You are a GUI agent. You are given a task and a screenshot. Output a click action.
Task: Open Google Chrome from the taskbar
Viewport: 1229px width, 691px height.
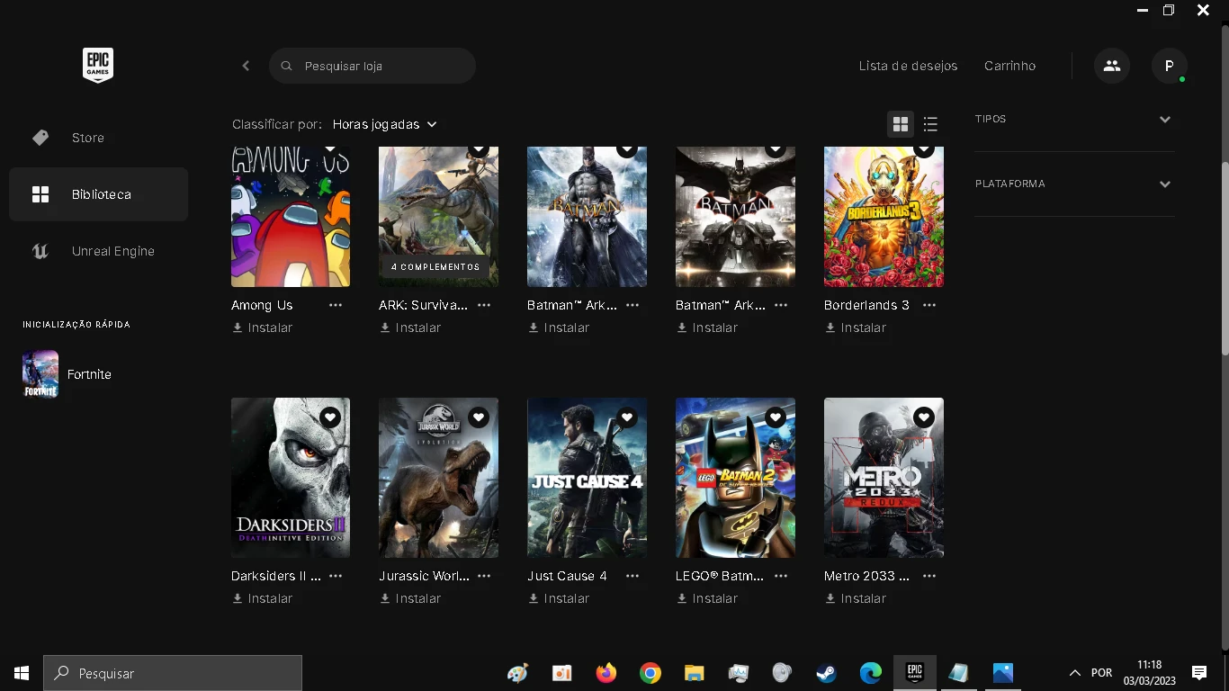(x=650, y=673)
